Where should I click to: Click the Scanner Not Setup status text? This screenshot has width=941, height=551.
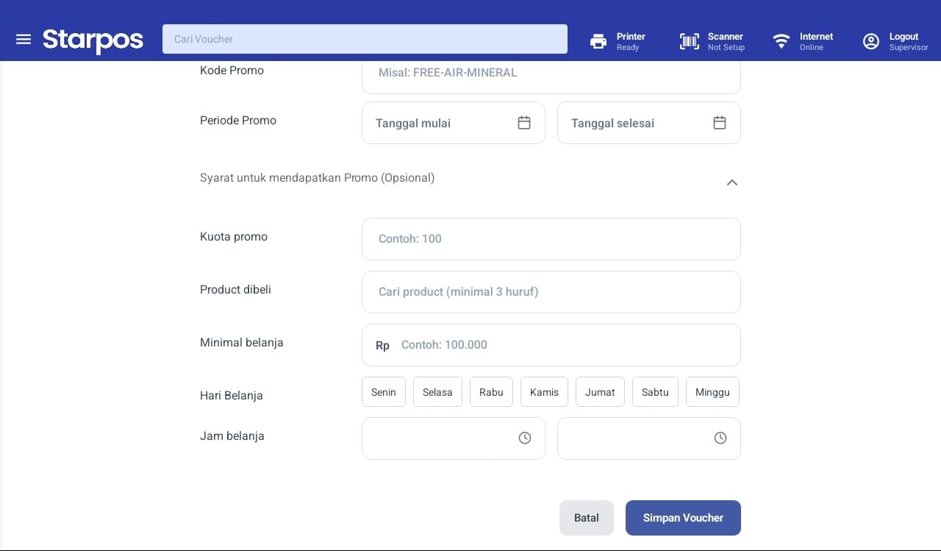(726, 41)
